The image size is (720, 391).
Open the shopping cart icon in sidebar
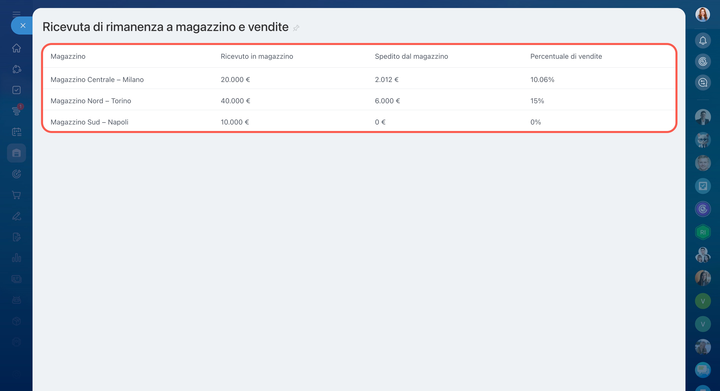(x=17, y=195)
